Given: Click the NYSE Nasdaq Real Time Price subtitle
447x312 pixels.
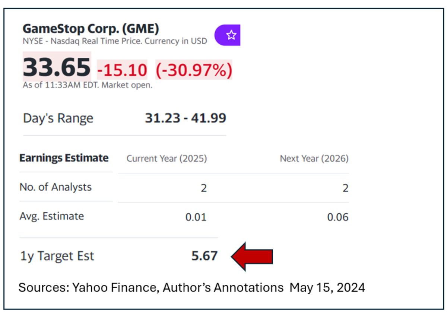Looking at the screenshot, I should coord(115,41).
